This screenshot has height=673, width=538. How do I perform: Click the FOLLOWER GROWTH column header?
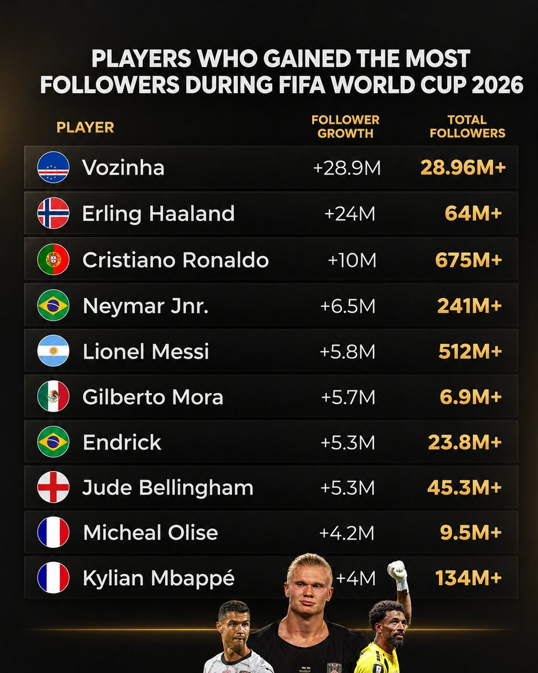(x=345, y=127)
